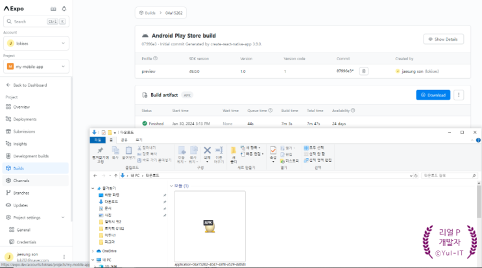Open Insights in Expo sidebar

click(x=16, y=144)
